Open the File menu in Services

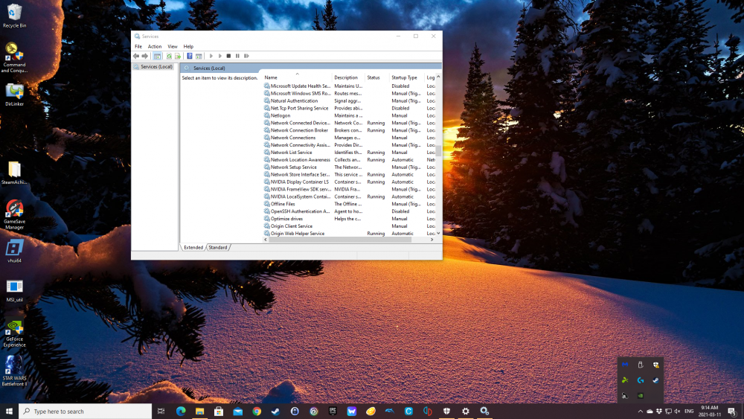138,46
